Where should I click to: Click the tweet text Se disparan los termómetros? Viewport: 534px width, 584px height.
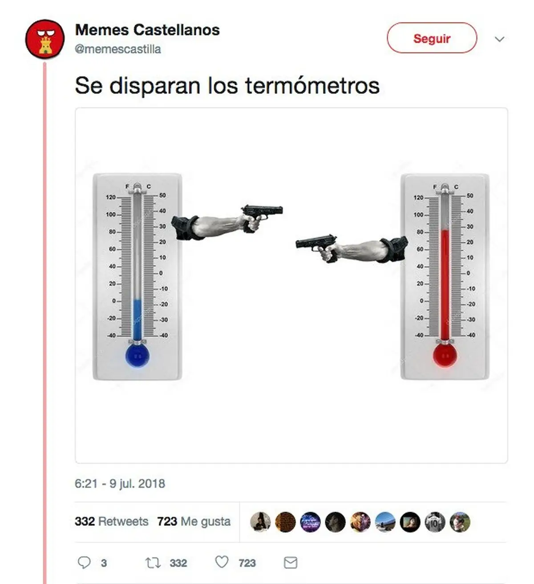click(x=227, y=85)
